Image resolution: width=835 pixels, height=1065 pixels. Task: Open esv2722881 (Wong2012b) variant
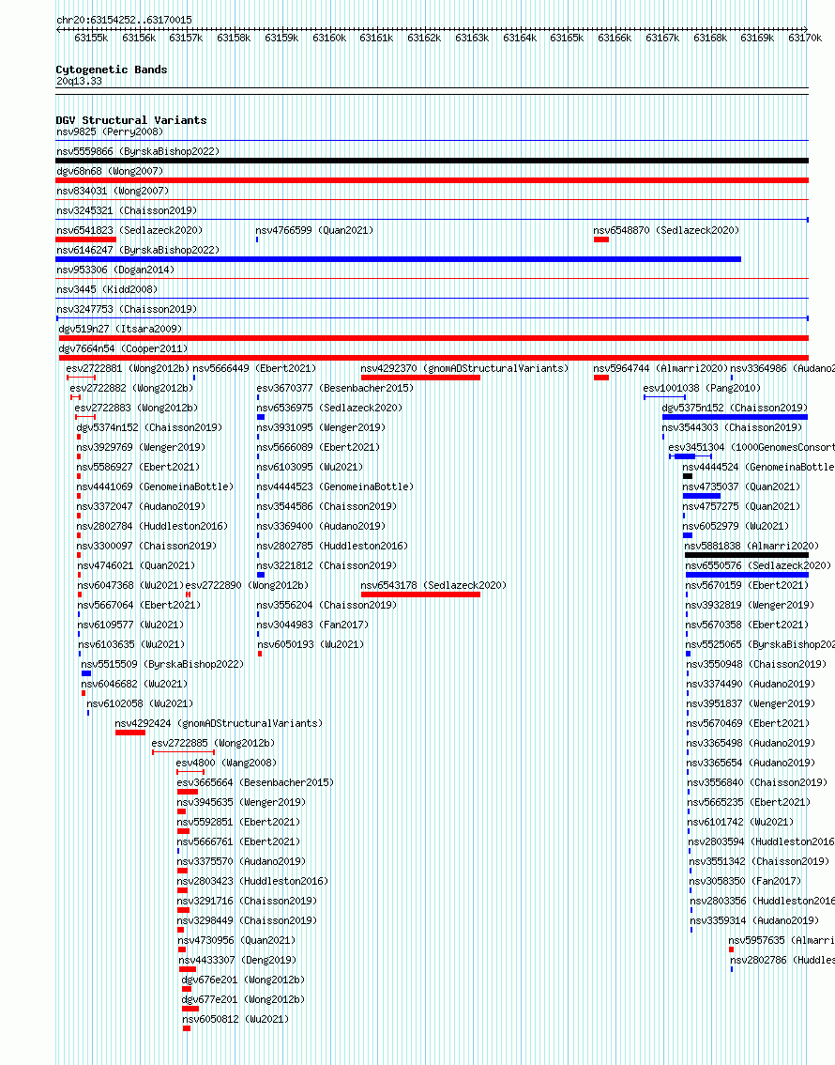(x=128, y=368)
